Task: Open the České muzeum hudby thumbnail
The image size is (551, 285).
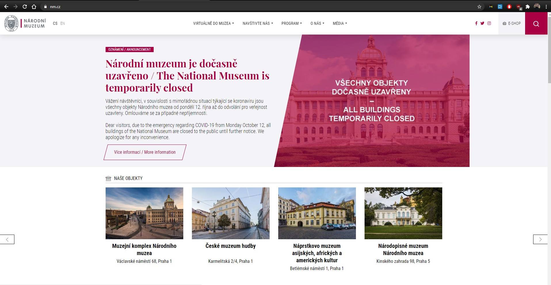Action: pyautogui.click(x=230, y=213)
